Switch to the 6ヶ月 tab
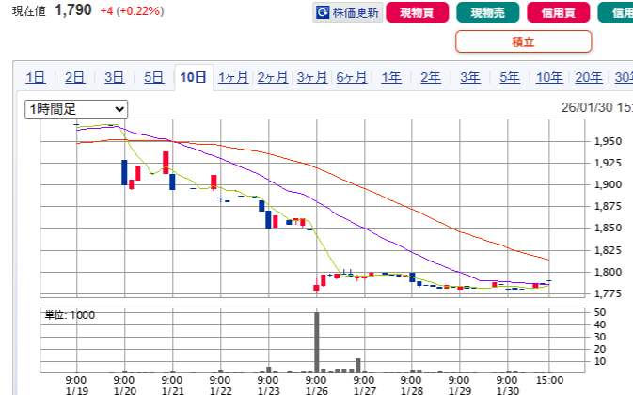The height and width of the screenshot is (395, 633). point(352,78)
